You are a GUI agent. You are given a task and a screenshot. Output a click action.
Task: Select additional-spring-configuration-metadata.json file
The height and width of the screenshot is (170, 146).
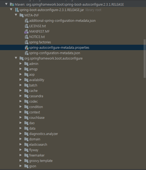pyautogui.click(x=62, y=20)
